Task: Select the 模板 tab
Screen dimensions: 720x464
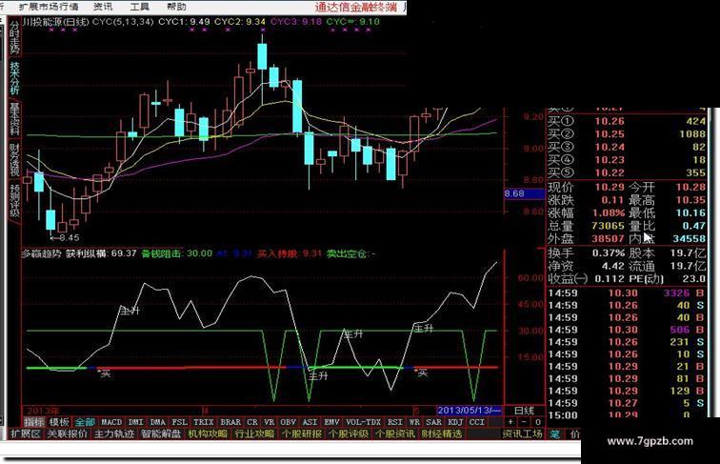Action: 59,422
